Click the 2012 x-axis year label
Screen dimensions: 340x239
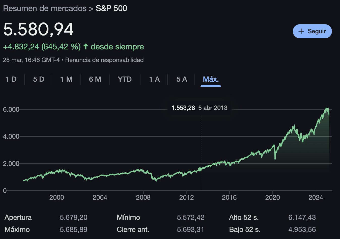[186, 197]
